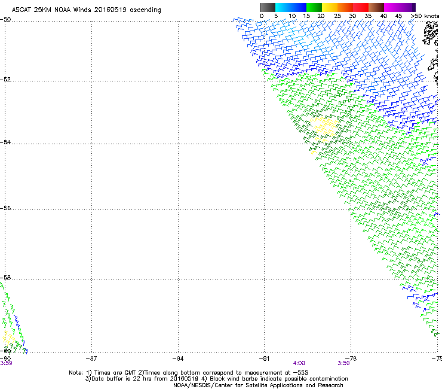The image size is (442, 389).
Task: Click the purple 3:59 label below -90
Action: click(x=6, y=363)
